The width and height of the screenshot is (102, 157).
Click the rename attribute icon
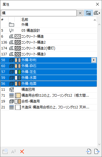[14, 152]
